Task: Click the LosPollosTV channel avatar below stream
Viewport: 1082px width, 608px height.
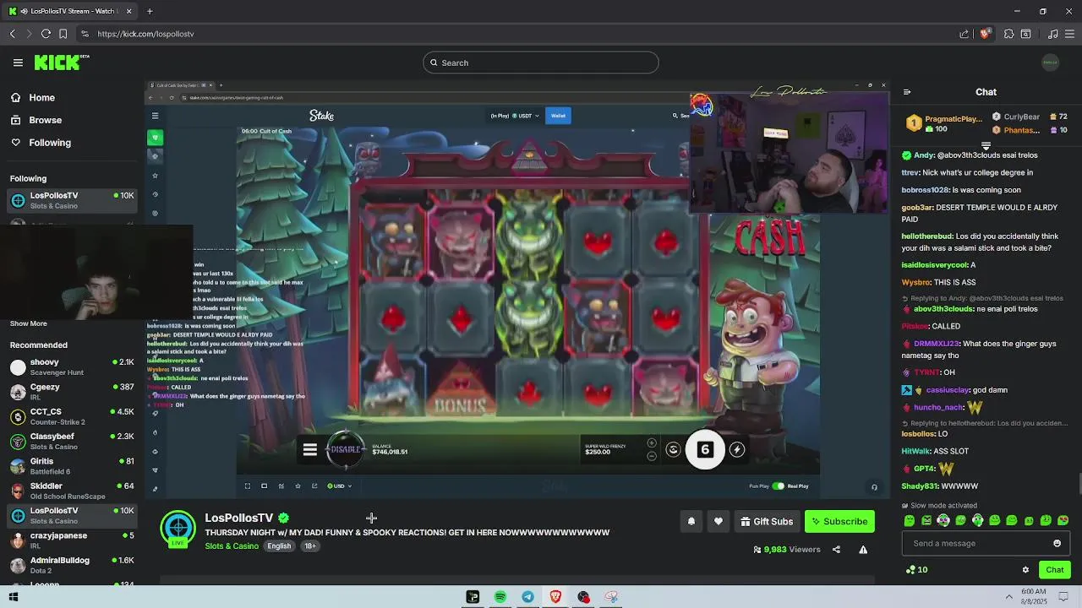Action: [178, 529]
